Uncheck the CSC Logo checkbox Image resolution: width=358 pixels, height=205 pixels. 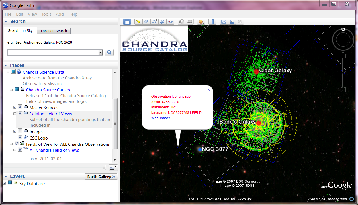pos(20,137)
